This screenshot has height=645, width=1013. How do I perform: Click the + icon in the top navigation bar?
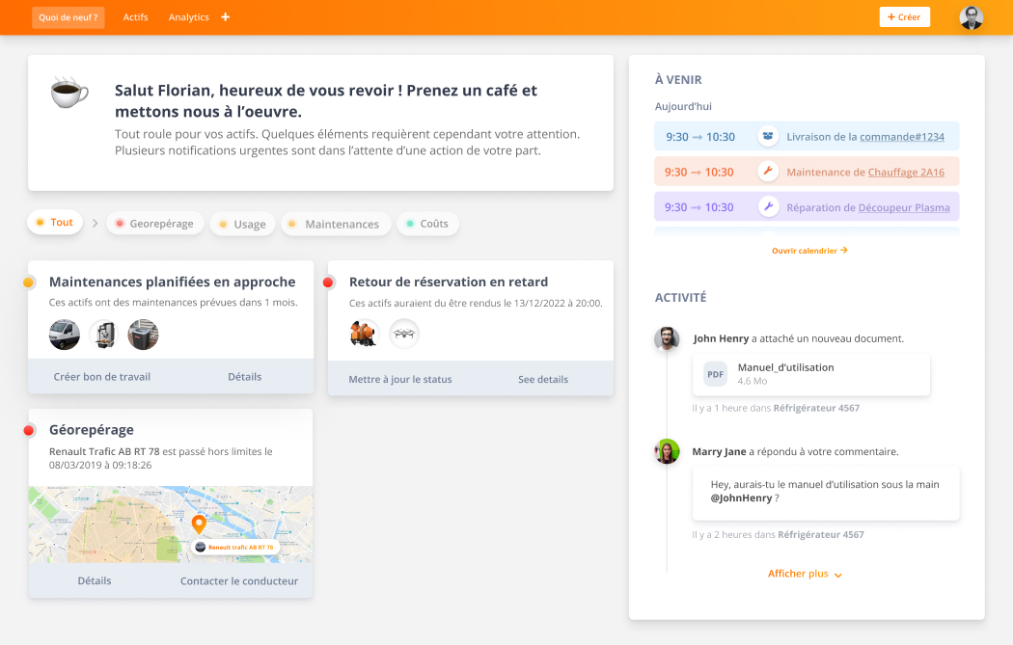point(225,16)
